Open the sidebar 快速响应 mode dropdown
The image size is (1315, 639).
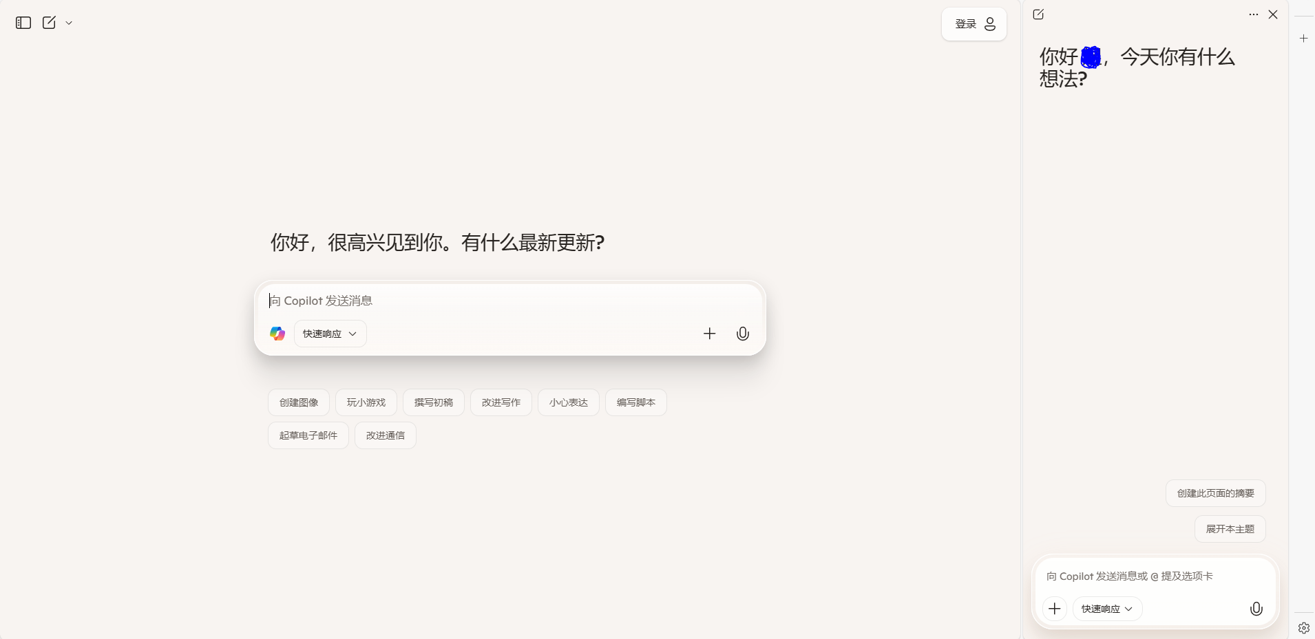(x=1107, y=609)
